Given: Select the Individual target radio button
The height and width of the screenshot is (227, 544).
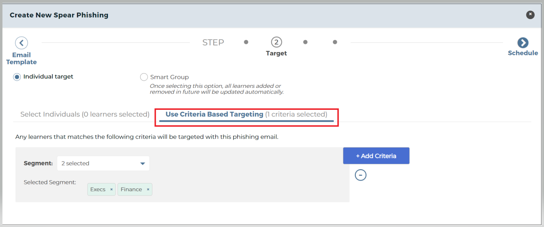Looking at the screenshot, I should click(17, 77).
